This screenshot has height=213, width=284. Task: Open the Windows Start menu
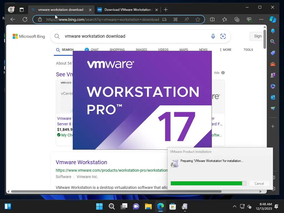click(99, 206)
